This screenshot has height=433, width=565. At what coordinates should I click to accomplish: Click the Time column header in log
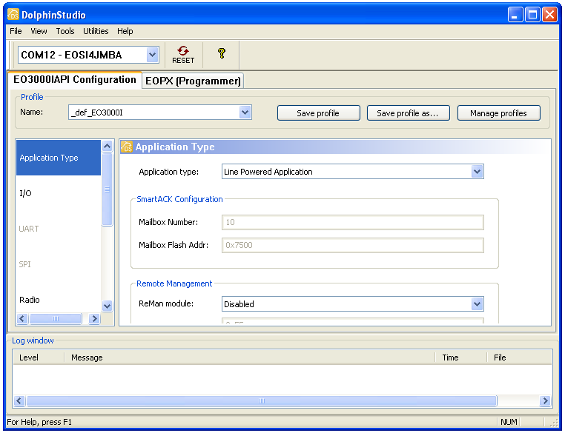click(461, 358)
